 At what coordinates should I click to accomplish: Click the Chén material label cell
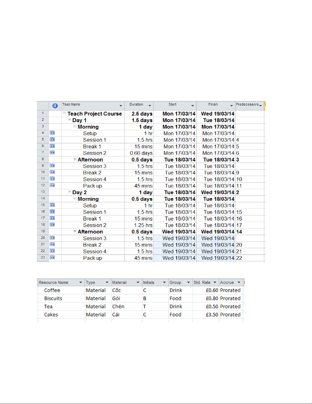[127, 307]
